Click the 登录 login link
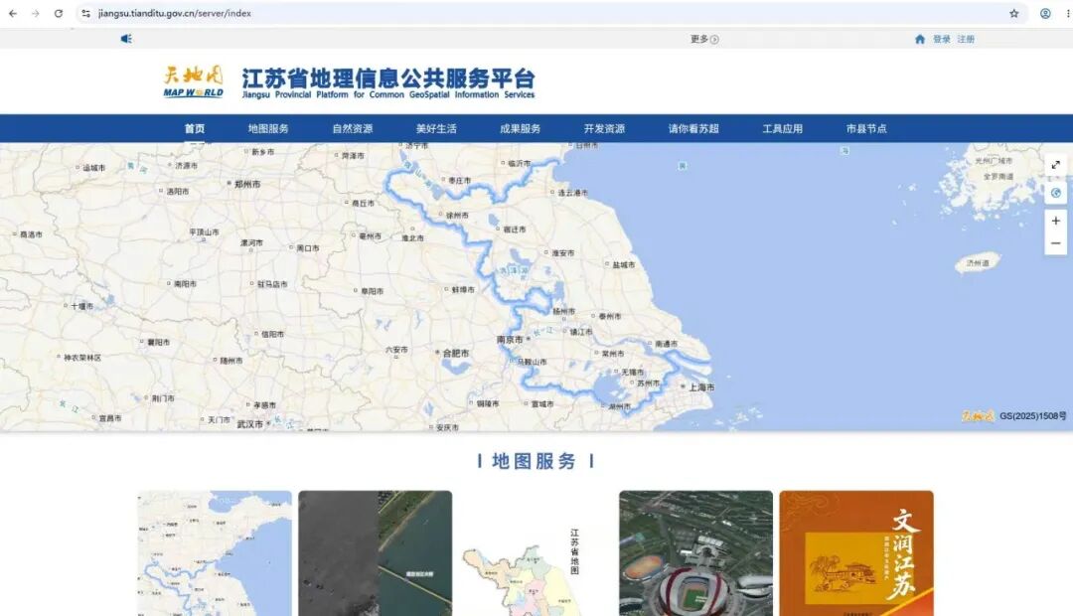Screen dimensions: 1073x616 tap(942, 39)
